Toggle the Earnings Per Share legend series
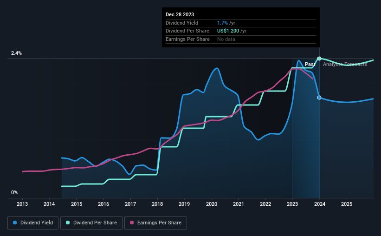The height and width of the screenshot is (236, 381). [x=155, y=223]
